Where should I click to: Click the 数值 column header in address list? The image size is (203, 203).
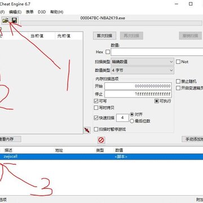119,150
